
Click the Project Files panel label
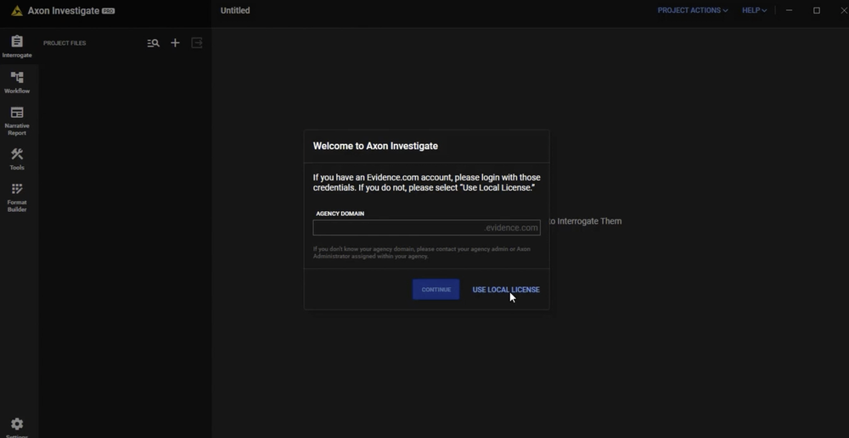pos(65,43)
